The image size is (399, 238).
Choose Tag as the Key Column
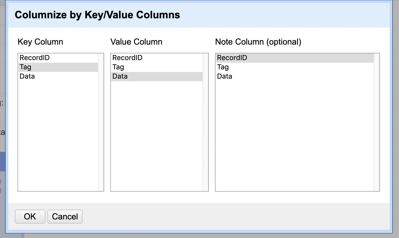point(26,67)
